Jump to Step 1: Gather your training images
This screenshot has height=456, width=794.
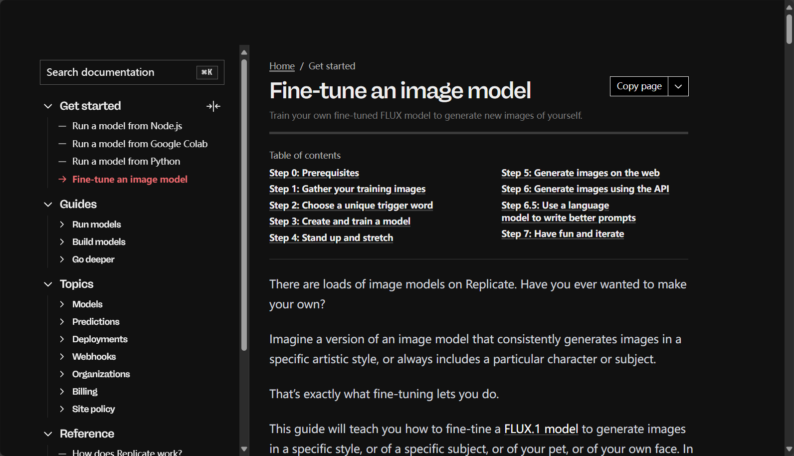pos(348,189)
